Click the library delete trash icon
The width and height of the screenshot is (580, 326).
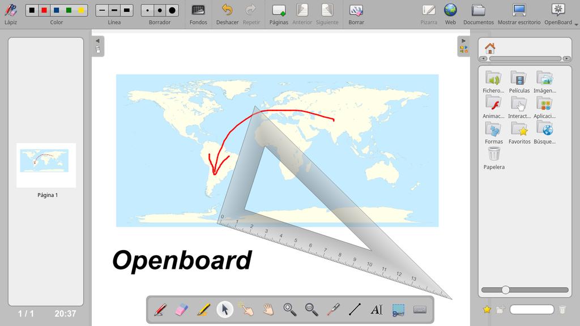562,310
